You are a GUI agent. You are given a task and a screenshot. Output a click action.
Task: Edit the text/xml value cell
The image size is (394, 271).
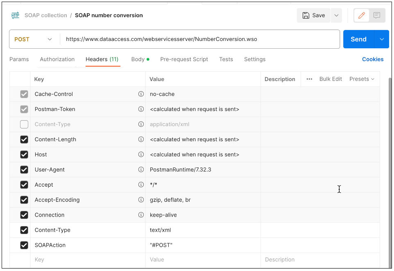pyautogui.click(x=203, y=230)
